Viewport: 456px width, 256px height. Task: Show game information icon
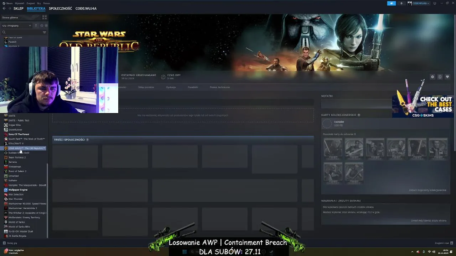(440, 77)
